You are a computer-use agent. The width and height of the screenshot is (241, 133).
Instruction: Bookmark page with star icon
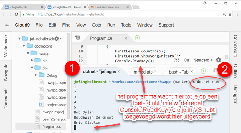(230, 14)
